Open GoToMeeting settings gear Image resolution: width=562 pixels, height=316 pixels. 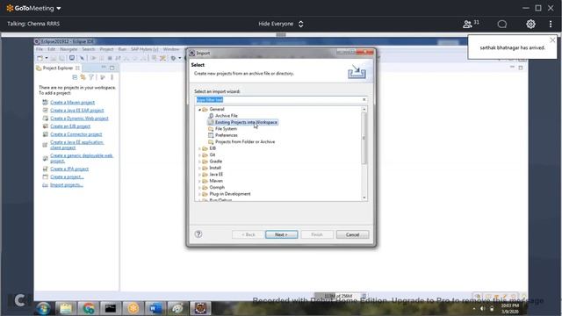(530, 24)
